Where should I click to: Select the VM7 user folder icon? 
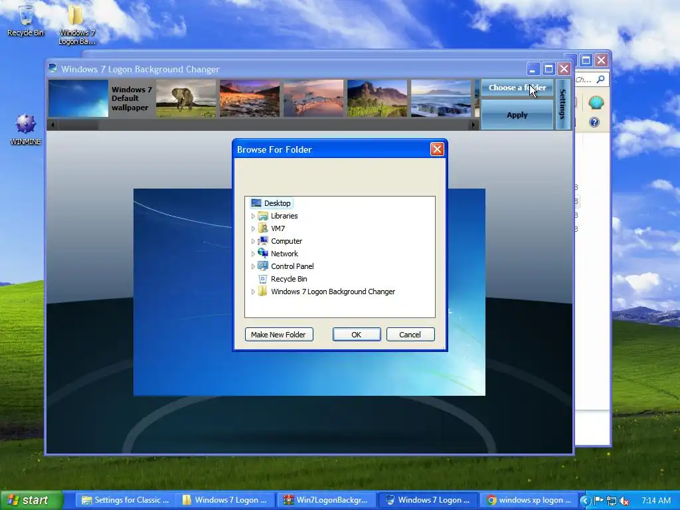point(263,228)
